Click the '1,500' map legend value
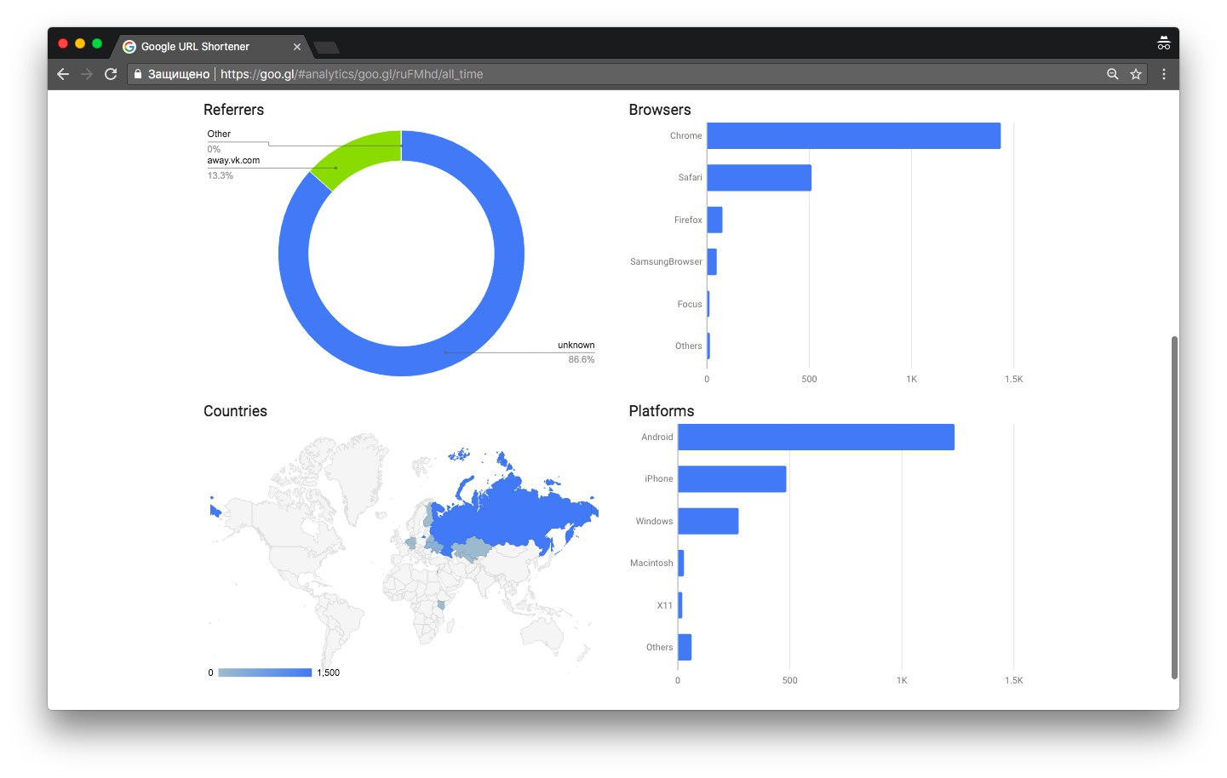 (x=329, y=672)
